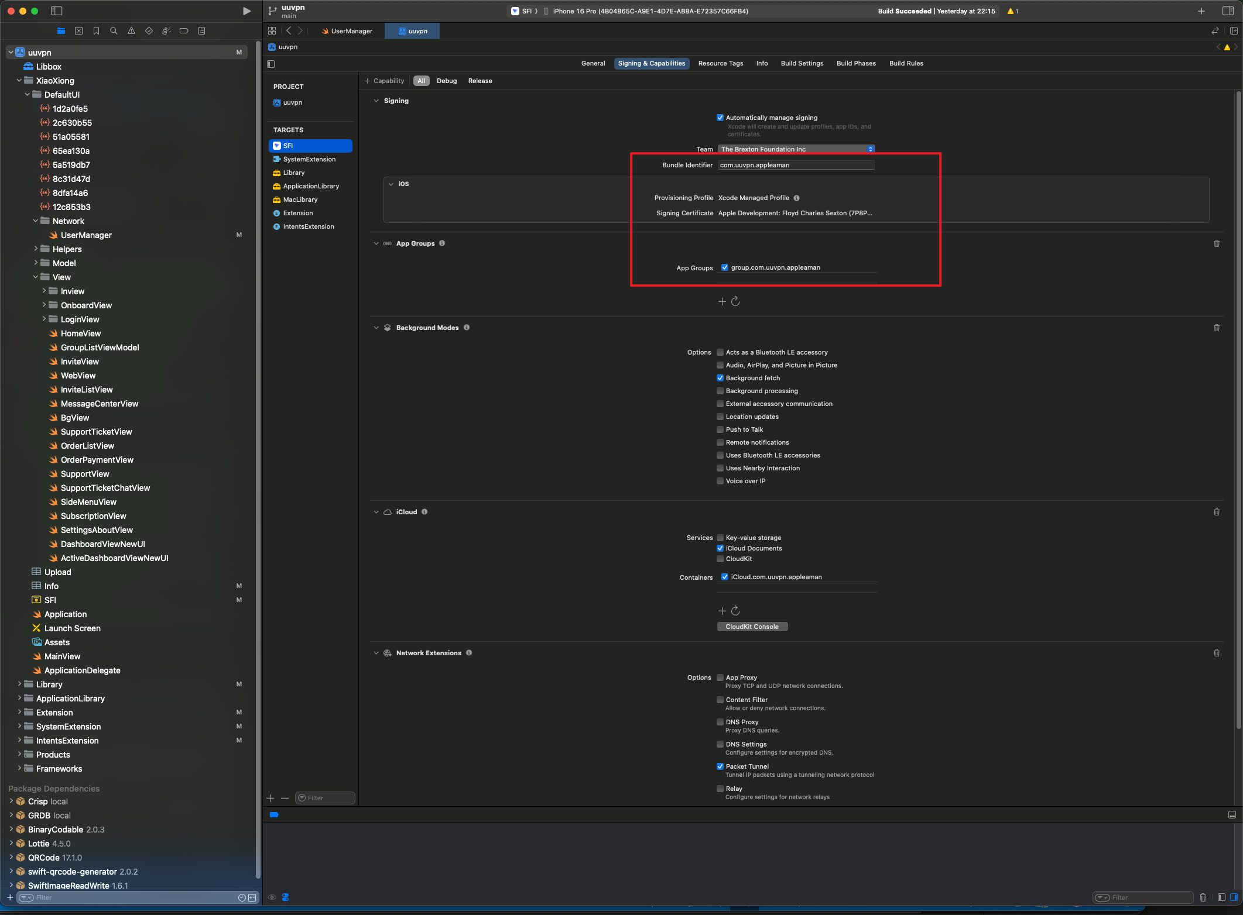Screen dimensions: 1243x915
Task: Collapse the Background Modes section
Action: pyautogui.click(x=376, y=328)
